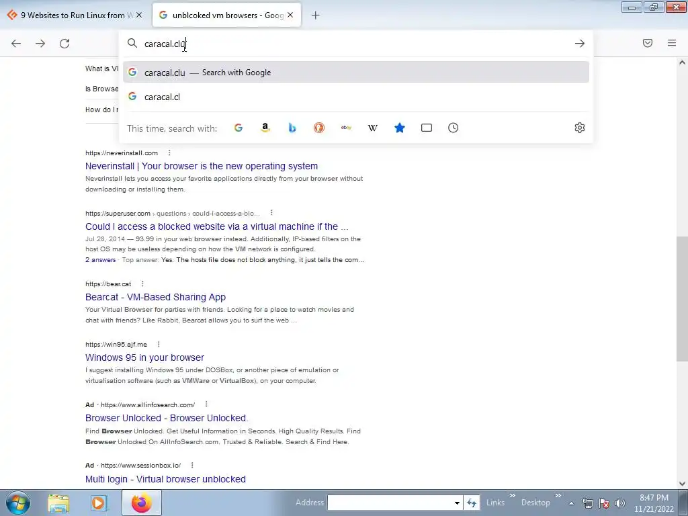Search bookmarks using the star icon
Image resolution: width=688 pixels, height=516 pixels.
(400, 128)
